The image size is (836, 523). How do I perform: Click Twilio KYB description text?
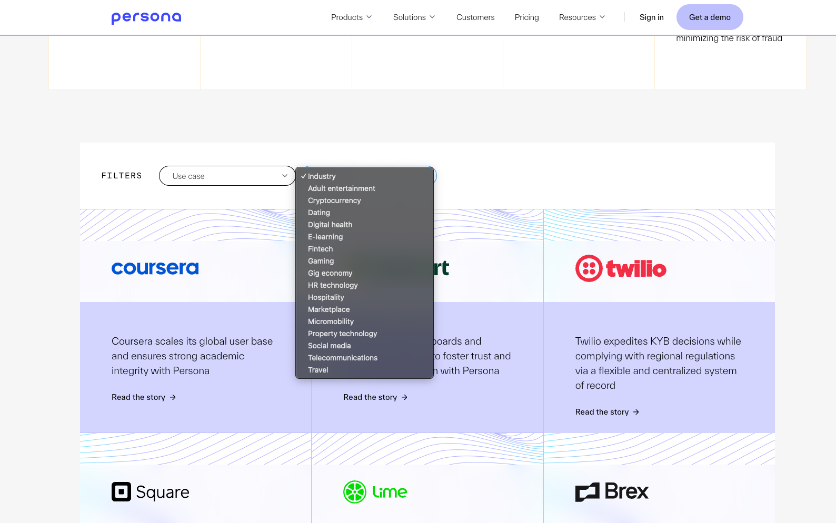658,364
